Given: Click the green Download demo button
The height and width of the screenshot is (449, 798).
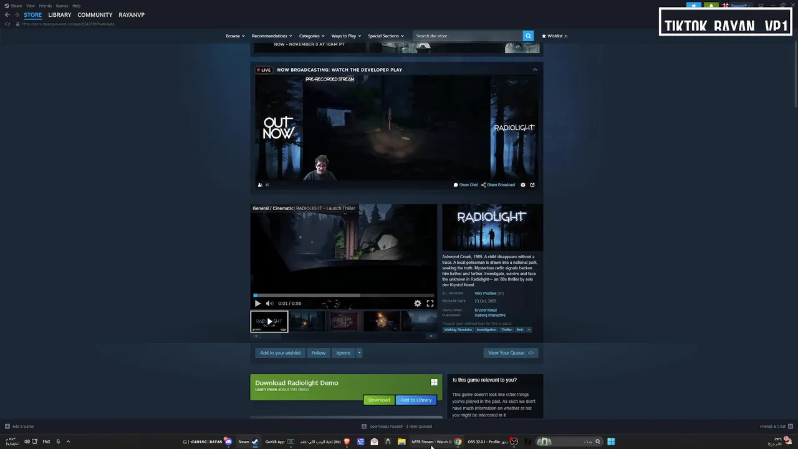Looking at the screenshot, I should point(379,400).
